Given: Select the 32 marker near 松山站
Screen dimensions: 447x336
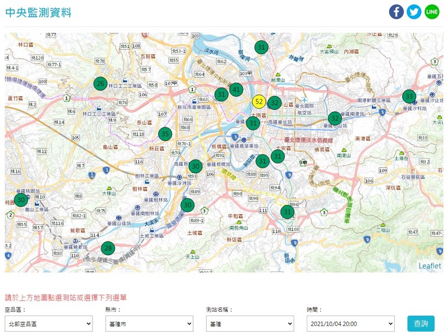Looking at the screenshot, I should [335, 119].
